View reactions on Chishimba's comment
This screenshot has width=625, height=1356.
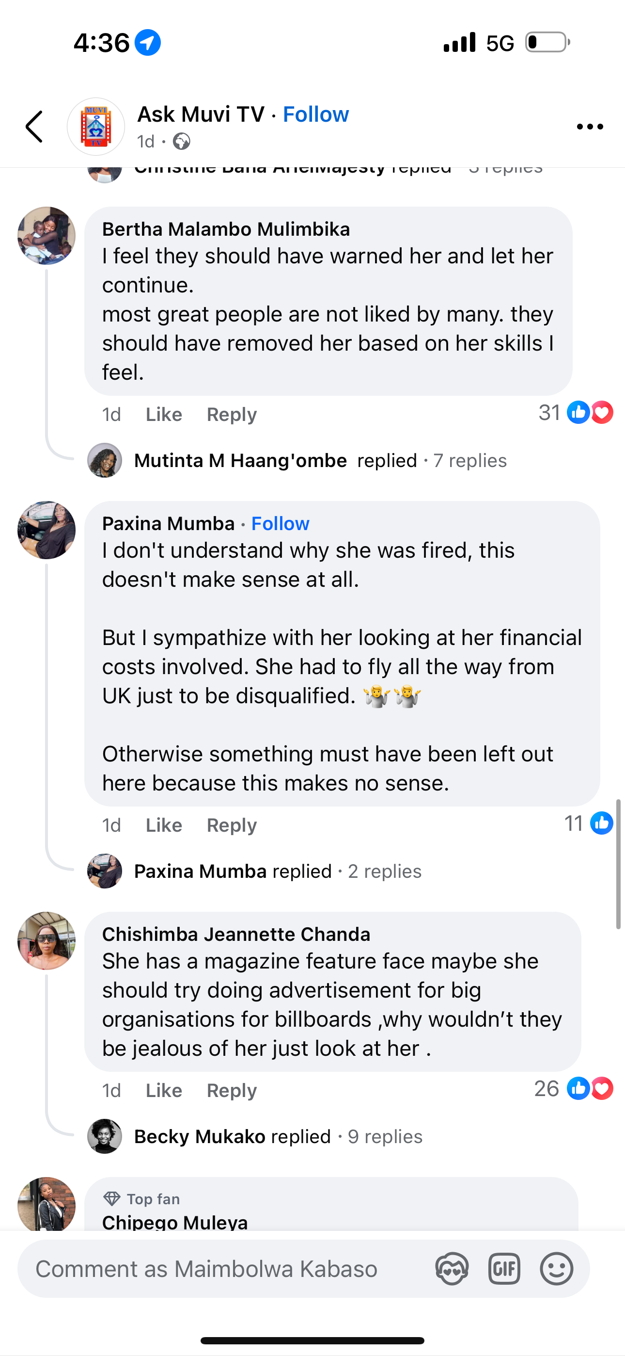575,1089
